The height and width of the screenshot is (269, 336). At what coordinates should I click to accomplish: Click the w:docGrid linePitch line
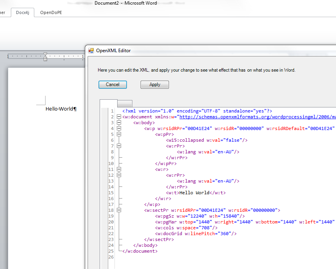[x=195, y=234]
